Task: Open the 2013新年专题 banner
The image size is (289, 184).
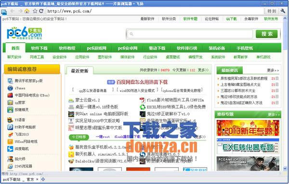Action: (x=248, y=128)
